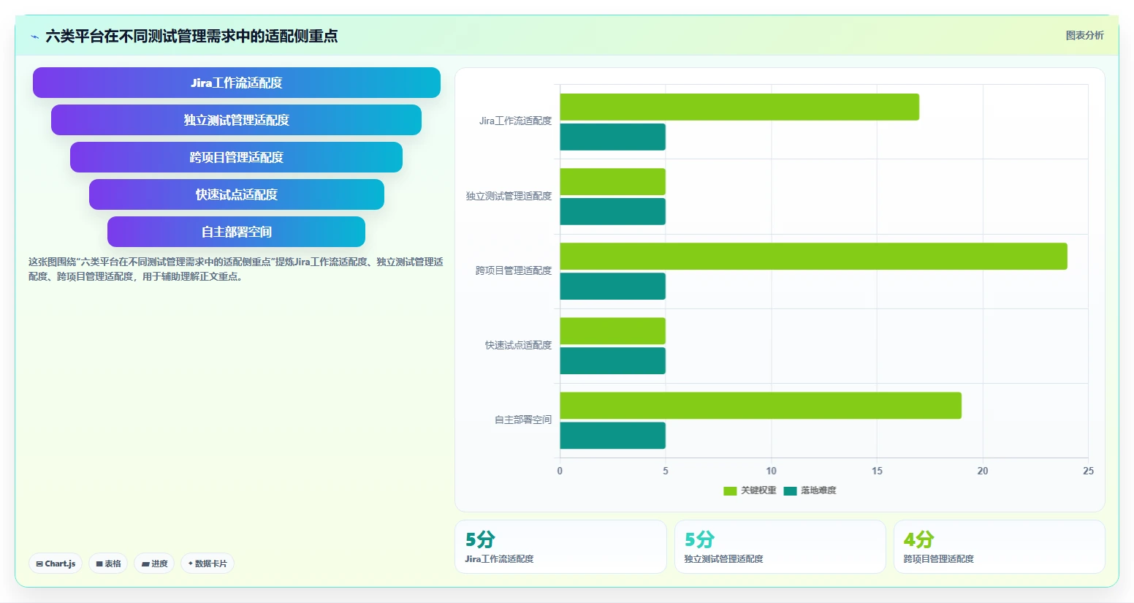Toggle the 关键权重 legend color swatch
The image size is (1134, 603).
[730, 490]
